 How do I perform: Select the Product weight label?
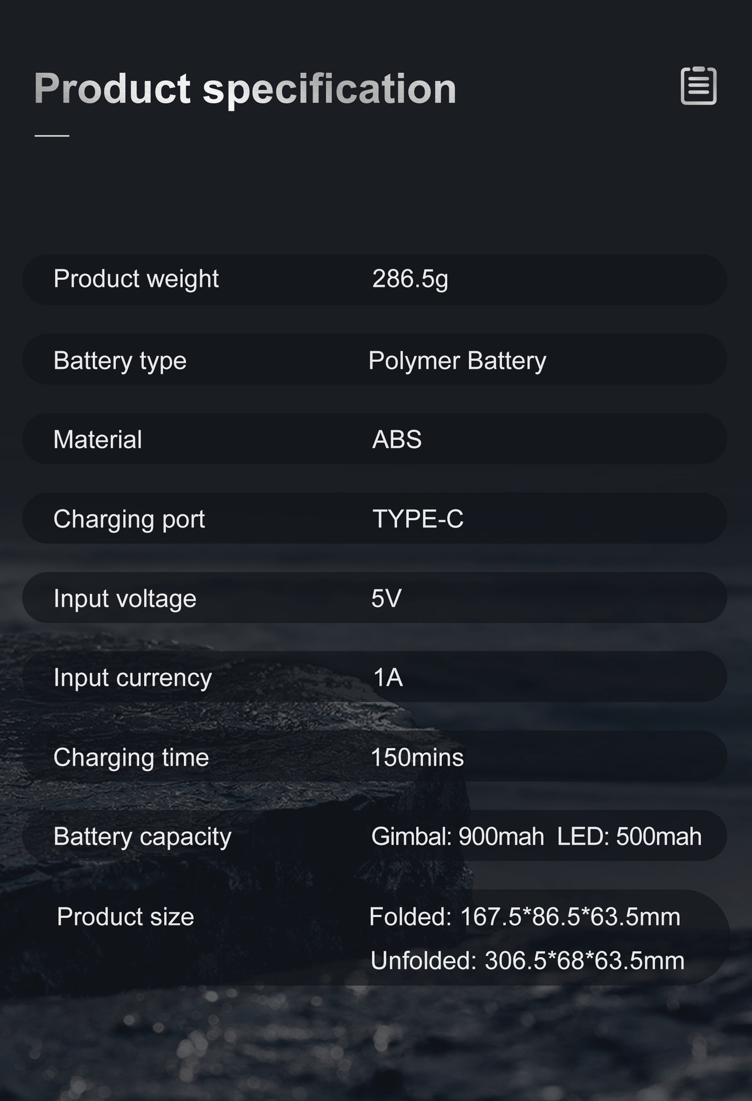pyautogui.click(x=136, y=279)
